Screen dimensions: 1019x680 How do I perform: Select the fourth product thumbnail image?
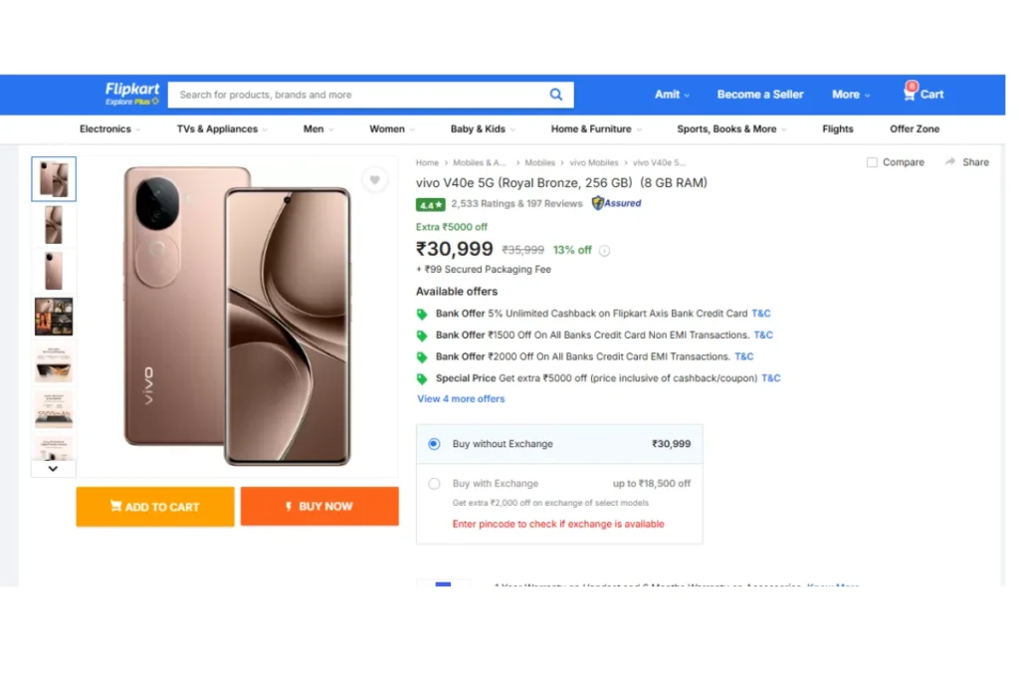coord(54,317)
